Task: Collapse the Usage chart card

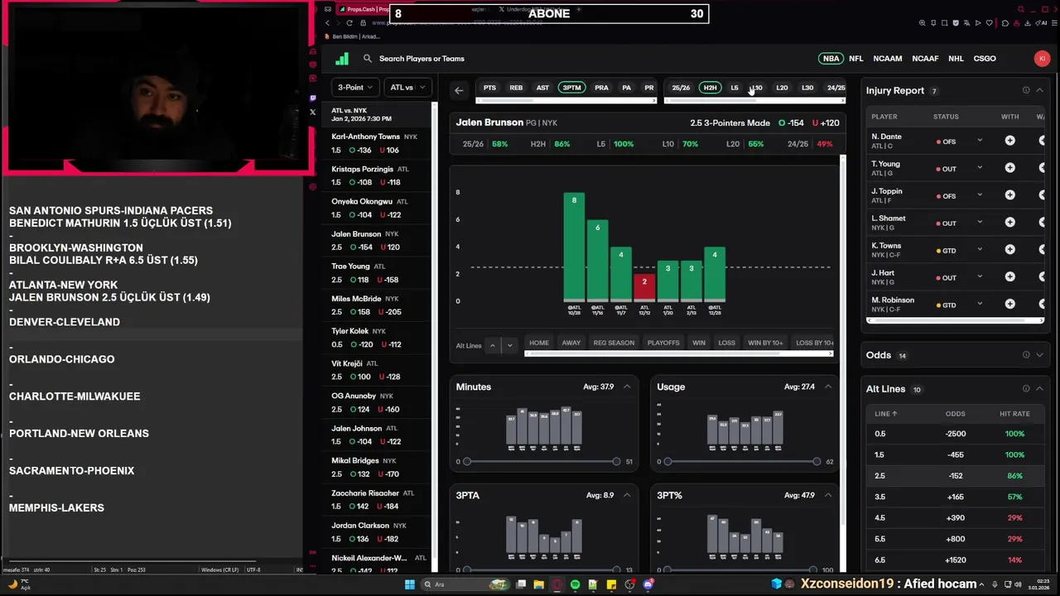Action: (x=827, y=387)
